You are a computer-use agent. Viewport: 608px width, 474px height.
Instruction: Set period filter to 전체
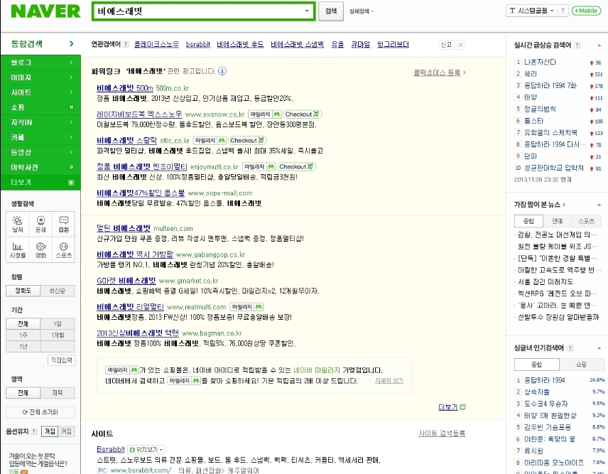click(23, 323)
